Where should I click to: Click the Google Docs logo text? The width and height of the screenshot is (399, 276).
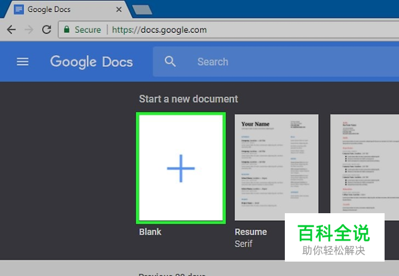pyautogui.click(x=91, y=62)
